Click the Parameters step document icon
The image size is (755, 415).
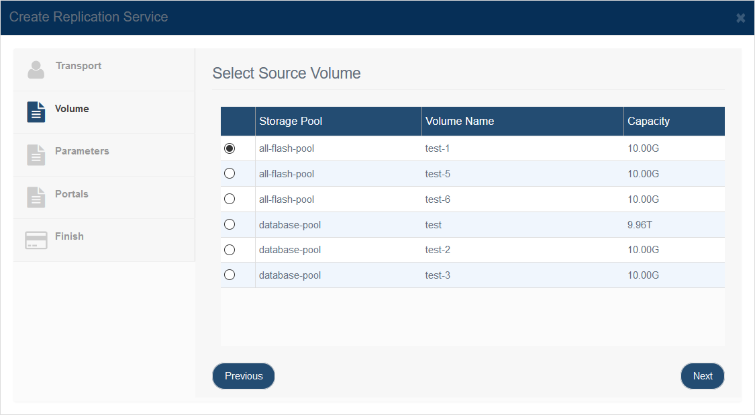pyautogui.click(x=36, y=154)
